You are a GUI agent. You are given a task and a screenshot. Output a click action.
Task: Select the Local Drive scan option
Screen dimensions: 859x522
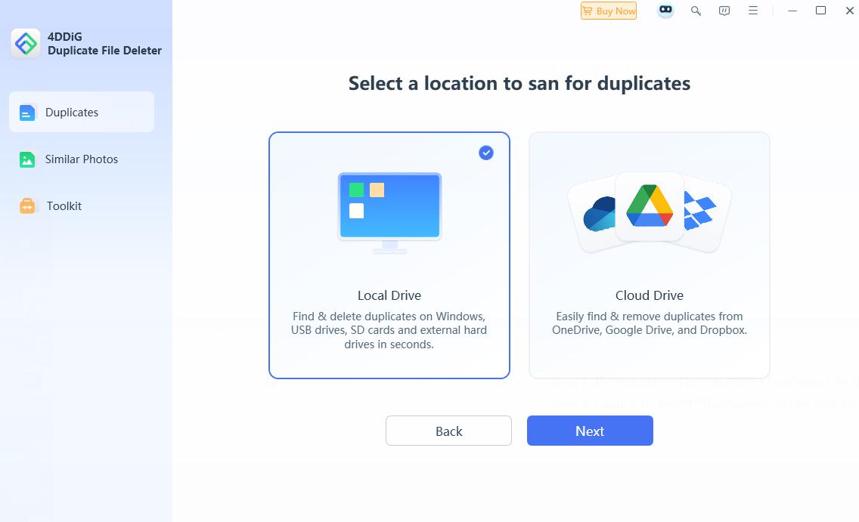coord(389,255)
